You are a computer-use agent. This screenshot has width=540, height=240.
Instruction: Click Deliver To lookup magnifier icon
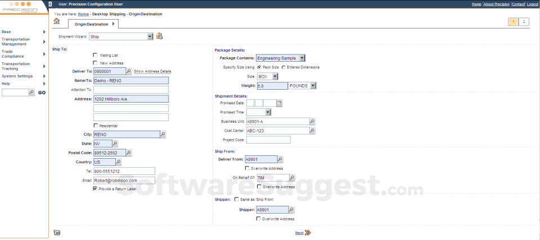pos(129,71)
